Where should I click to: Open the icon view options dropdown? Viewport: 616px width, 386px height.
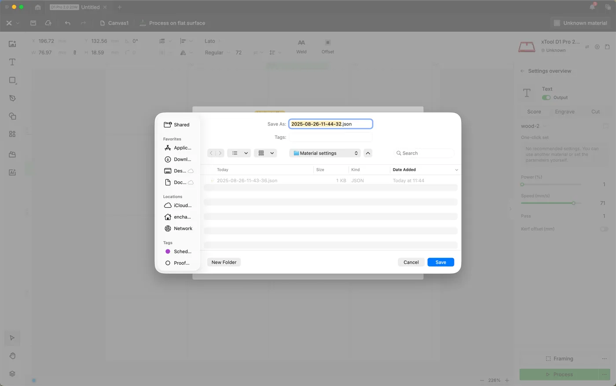click(x=266, y=153)
